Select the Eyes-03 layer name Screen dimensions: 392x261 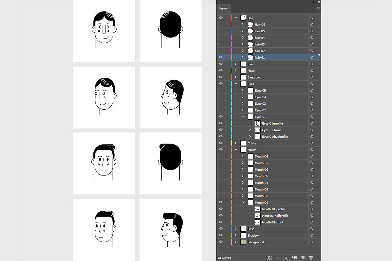tap(260, 104)
